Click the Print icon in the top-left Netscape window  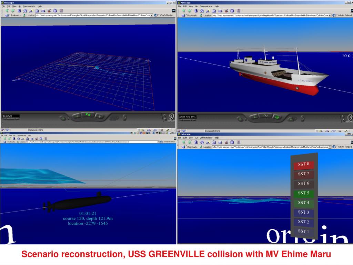(43, 11)
